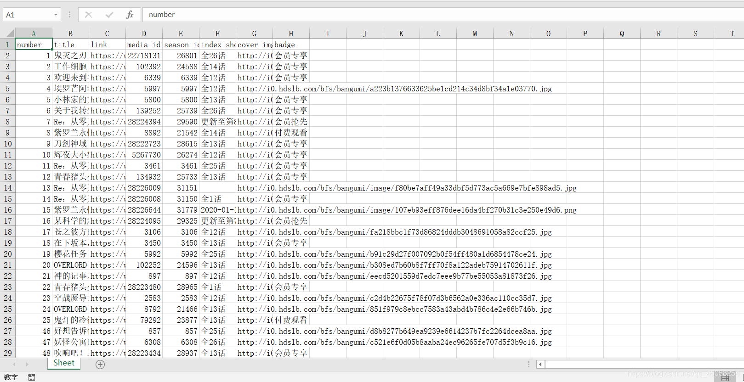Click cell starting with 2020-01- in row 16
Image resolution: width=744 pixels, height=382 pixels.
[217, 210]
